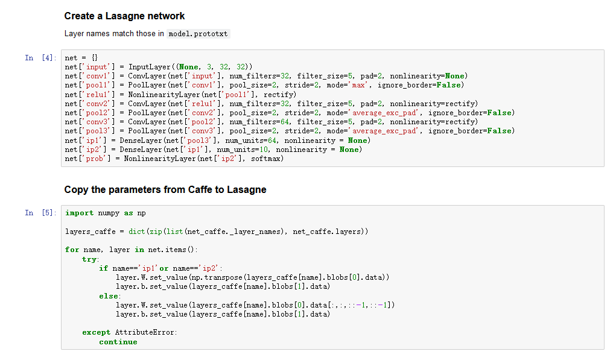616x363 pixels.
Task: Select the In [5] cell prompt
Action: tap(41, 213)
